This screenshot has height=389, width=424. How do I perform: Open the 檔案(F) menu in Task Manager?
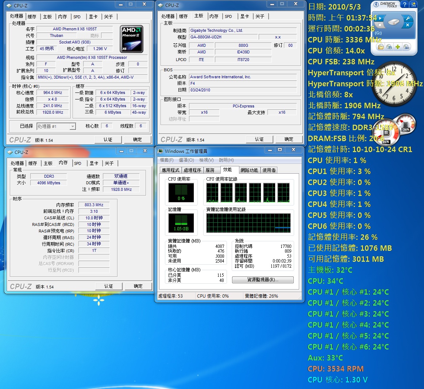point(167,160)
